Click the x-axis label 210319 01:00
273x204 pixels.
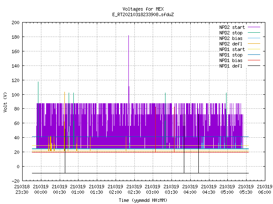[x=78, y=190]
